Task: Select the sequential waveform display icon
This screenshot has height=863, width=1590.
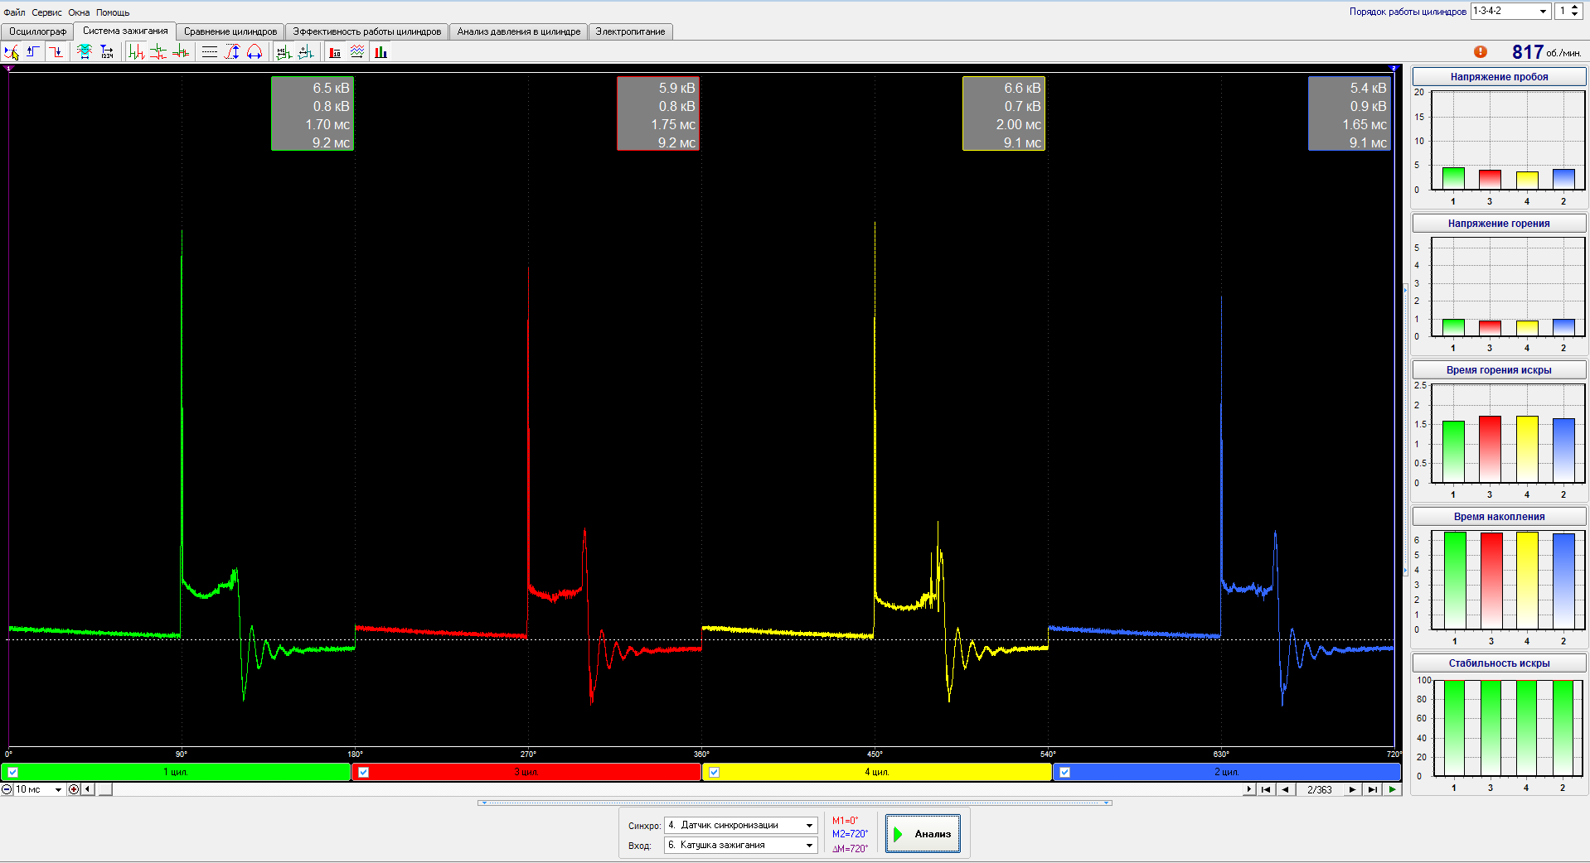Action: click(x=137, y=52)
